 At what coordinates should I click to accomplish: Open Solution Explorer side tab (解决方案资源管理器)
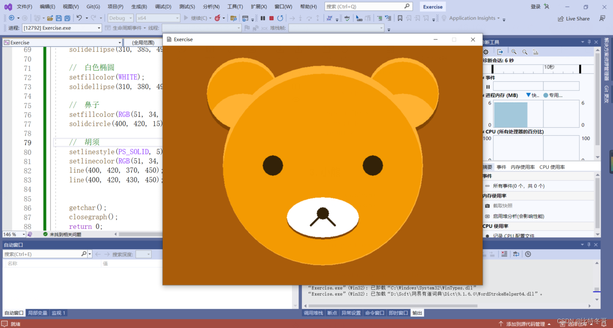[x=606, y=59]
